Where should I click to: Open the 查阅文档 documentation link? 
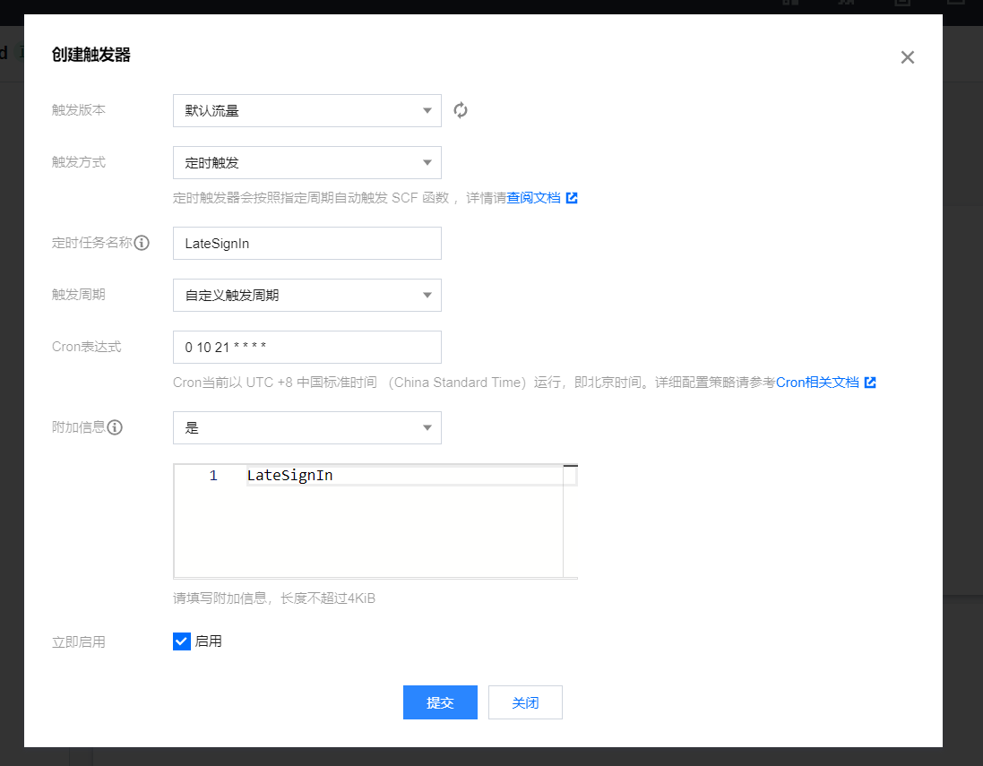pyautogui.click(x=534, y=198)
